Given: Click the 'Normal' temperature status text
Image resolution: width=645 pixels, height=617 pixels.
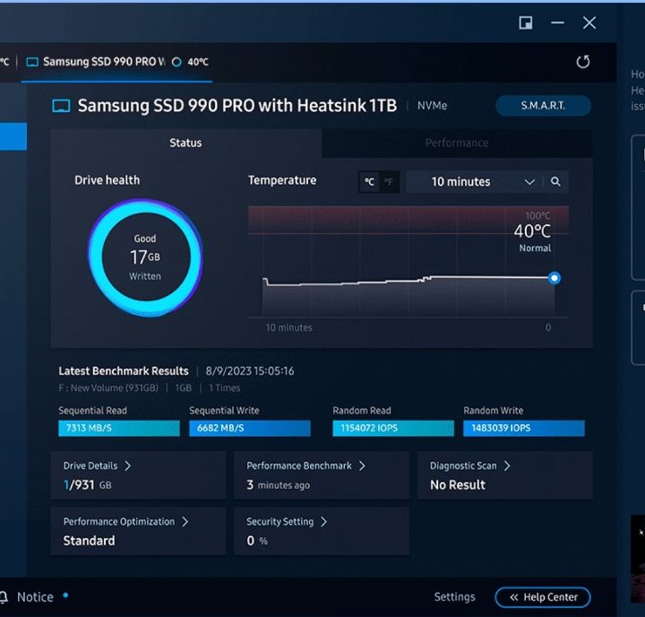Looking at the screenshot, I should (535, 248).
